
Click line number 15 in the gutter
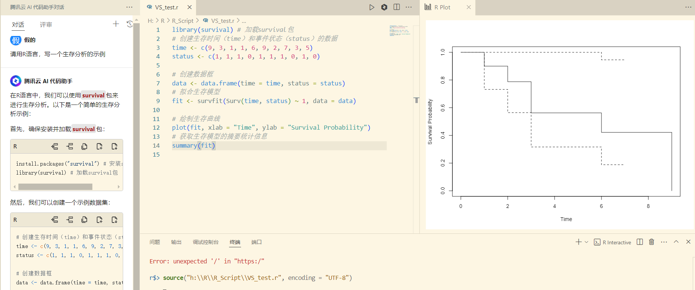click(x=156, y=155)
